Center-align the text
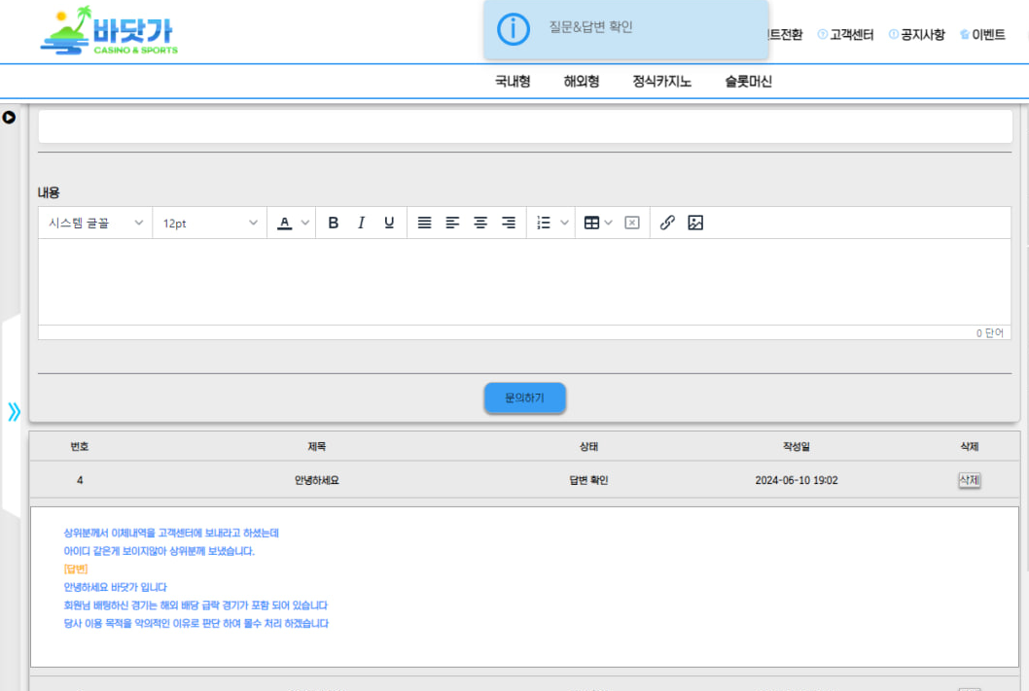Viewport: 1029px width, 691px height. (x=480, y=223)
